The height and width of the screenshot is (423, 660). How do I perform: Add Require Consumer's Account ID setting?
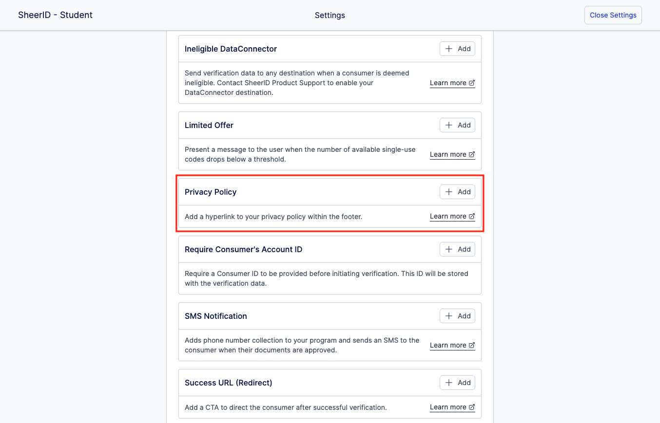[x=457, y=249]
